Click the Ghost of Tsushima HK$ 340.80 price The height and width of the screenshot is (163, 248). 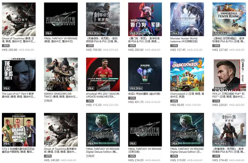[52, 160]
